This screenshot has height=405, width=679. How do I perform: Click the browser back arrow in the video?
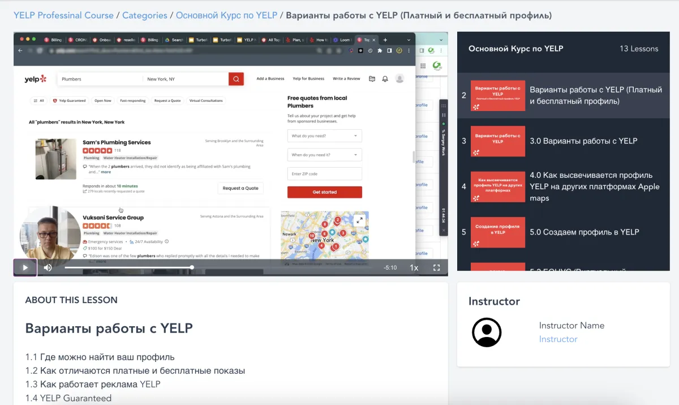20,50
